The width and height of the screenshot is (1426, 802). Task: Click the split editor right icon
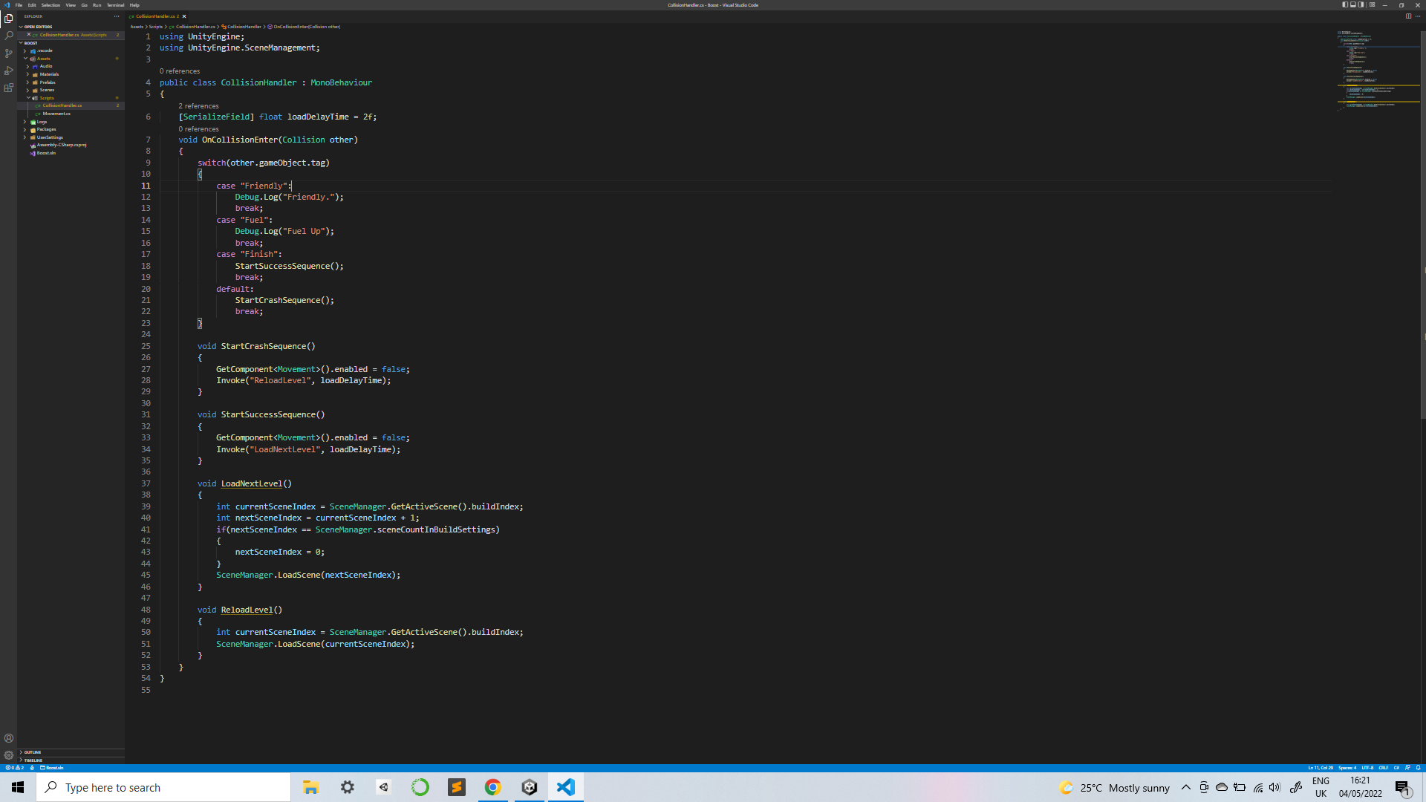pos(1408,16)
